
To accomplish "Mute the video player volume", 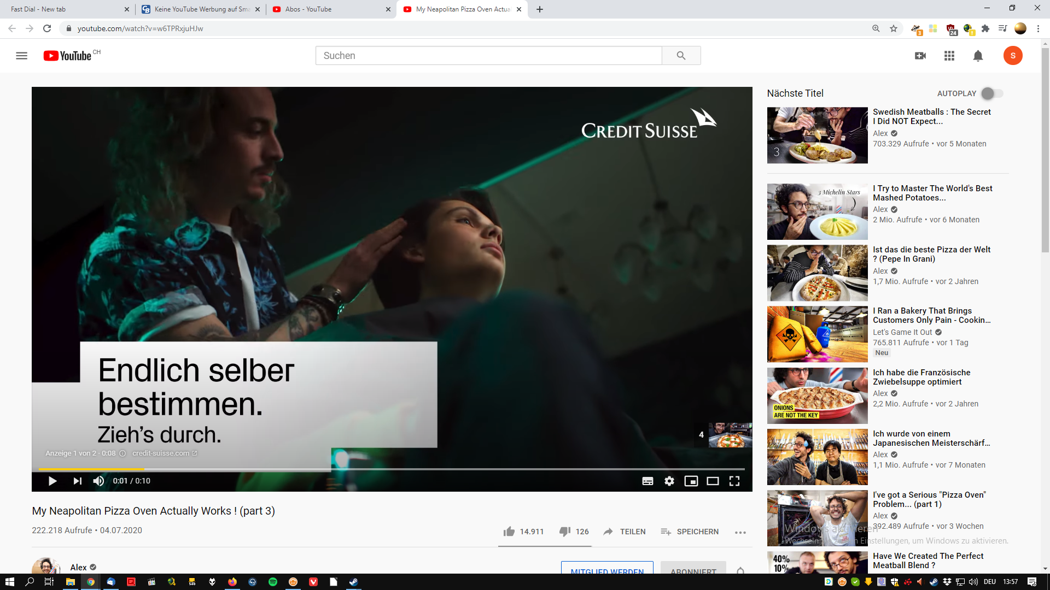I will 98,481.
